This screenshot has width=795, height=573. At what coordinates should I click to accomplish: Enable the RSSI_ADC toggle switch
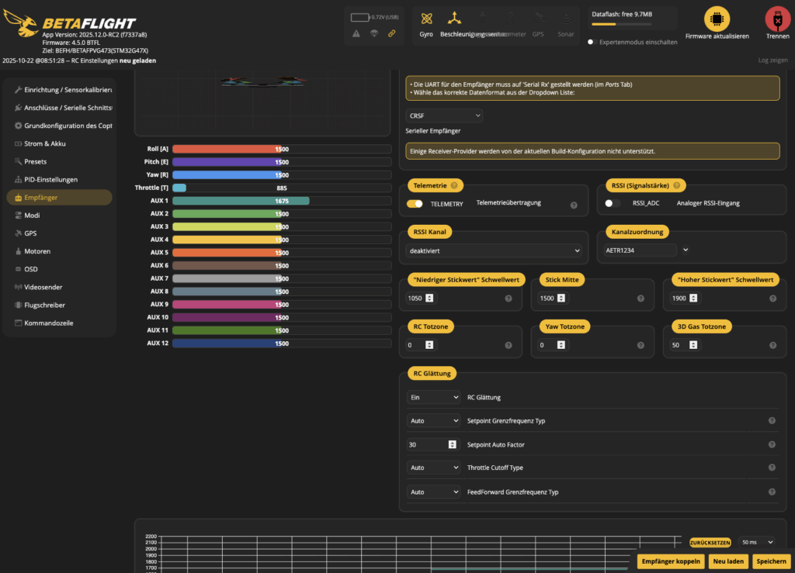613,204
